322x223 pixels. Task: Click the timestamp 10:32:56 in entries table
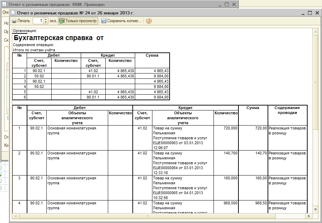coord(160,198)
